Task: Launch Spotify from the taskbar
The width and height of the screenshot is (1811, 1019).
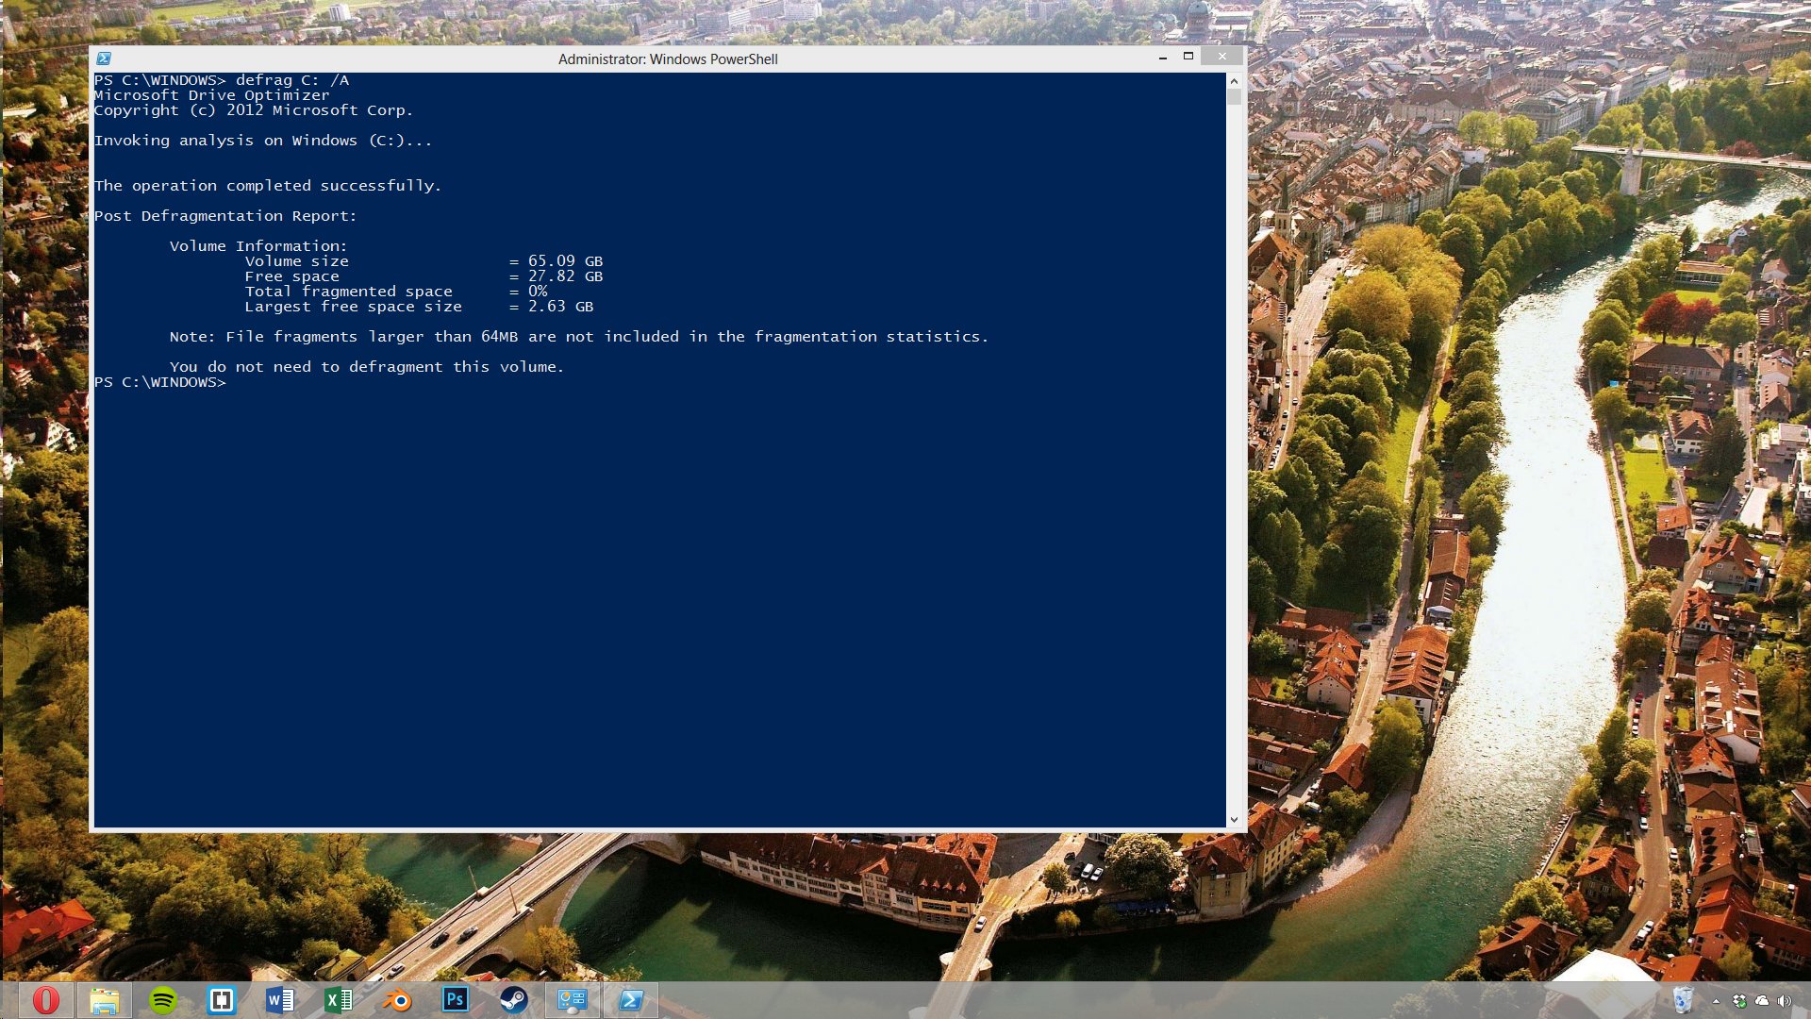Action: pyautogui.click(x=163, y=1000)
